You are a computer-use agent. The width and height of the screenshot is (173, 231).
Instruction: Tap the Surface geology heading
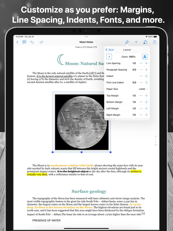pos(89,191)
